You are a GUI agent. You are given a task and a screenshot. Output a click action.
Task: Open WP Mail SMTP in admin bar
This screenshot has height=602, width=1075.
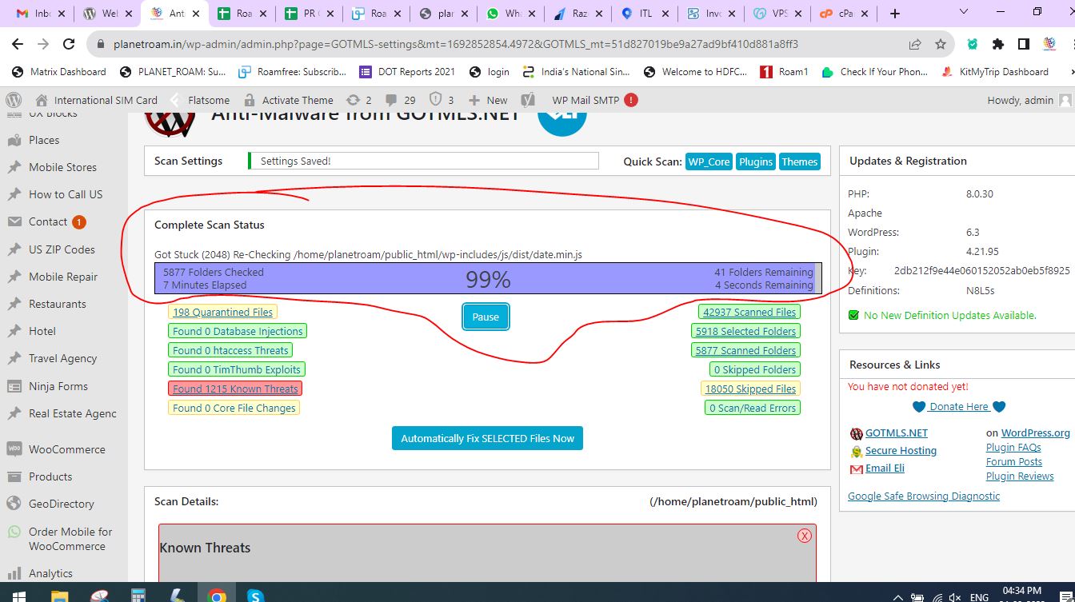pos(594,100)
